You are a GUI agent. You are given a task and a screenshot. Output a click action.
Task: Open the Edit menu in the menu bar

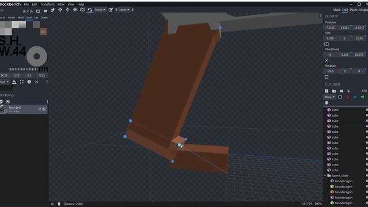[34, 4]
